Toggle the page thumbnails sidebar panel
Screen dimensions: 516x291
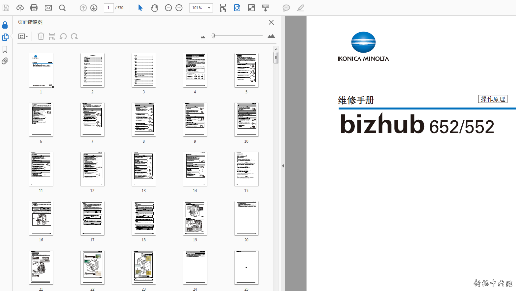click(x=5, y=37)
